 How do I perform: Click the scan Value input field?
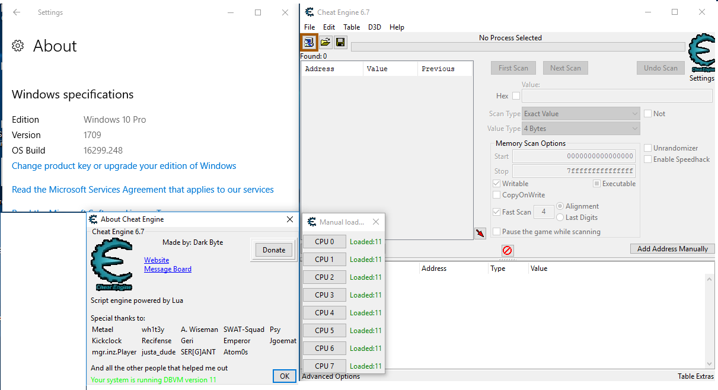pyautogui.click(x=617, y=96)
